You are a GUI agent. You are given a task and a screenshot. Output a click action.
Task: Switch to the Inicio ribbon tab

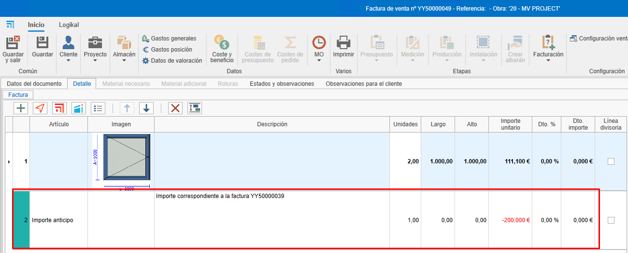tap(36, 25)
